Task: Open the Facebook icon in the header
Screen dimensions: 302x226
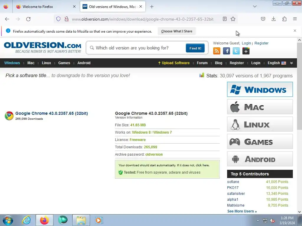Action: (226, 51)
